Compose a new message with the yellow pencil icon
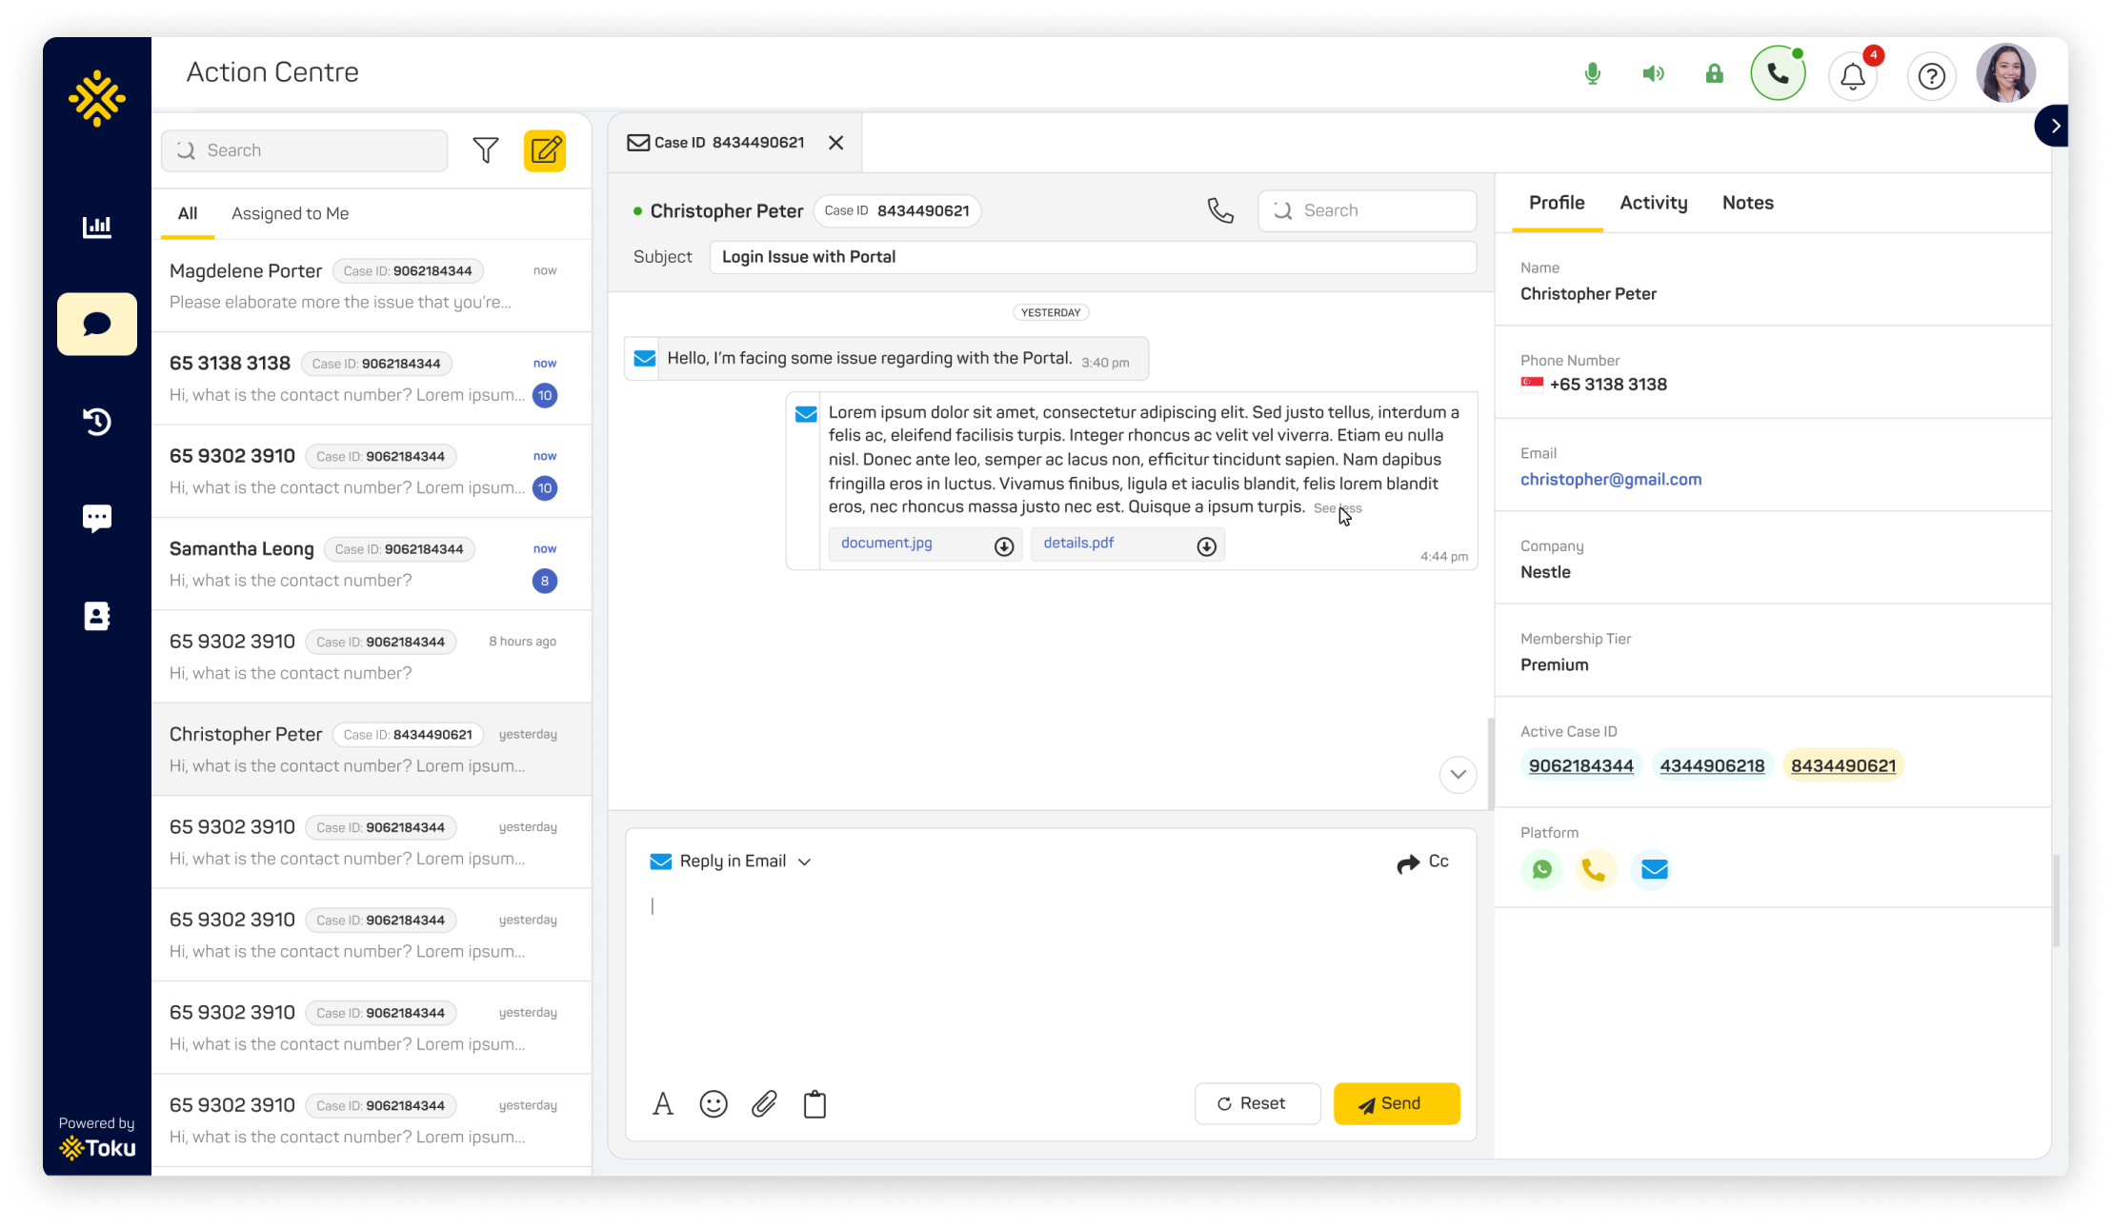This screenshot has width=2112, height=1228. (x=544, y=149)
